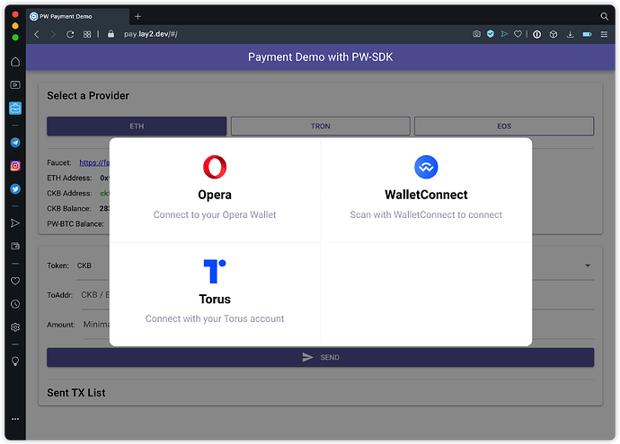Image resolution: width=620 pixels, height=444 pixels.
Task: Go forward with the browser forward arrow
Action: coord(53,34)
